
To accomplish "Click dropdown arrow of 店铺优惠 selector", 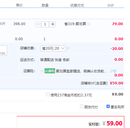I will tap(63, 48).
